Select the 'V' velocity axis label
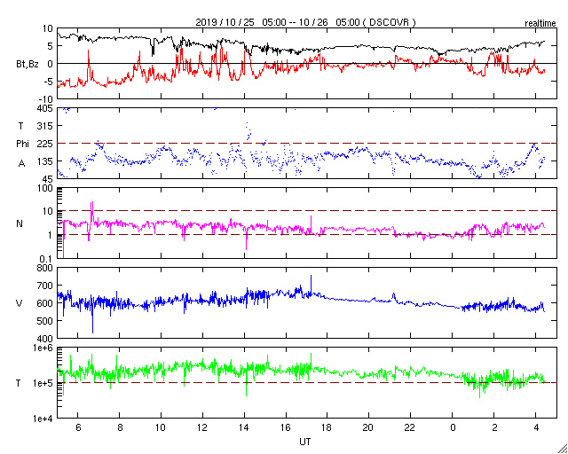This screenshot has width=568, height=454. [20, 303]
